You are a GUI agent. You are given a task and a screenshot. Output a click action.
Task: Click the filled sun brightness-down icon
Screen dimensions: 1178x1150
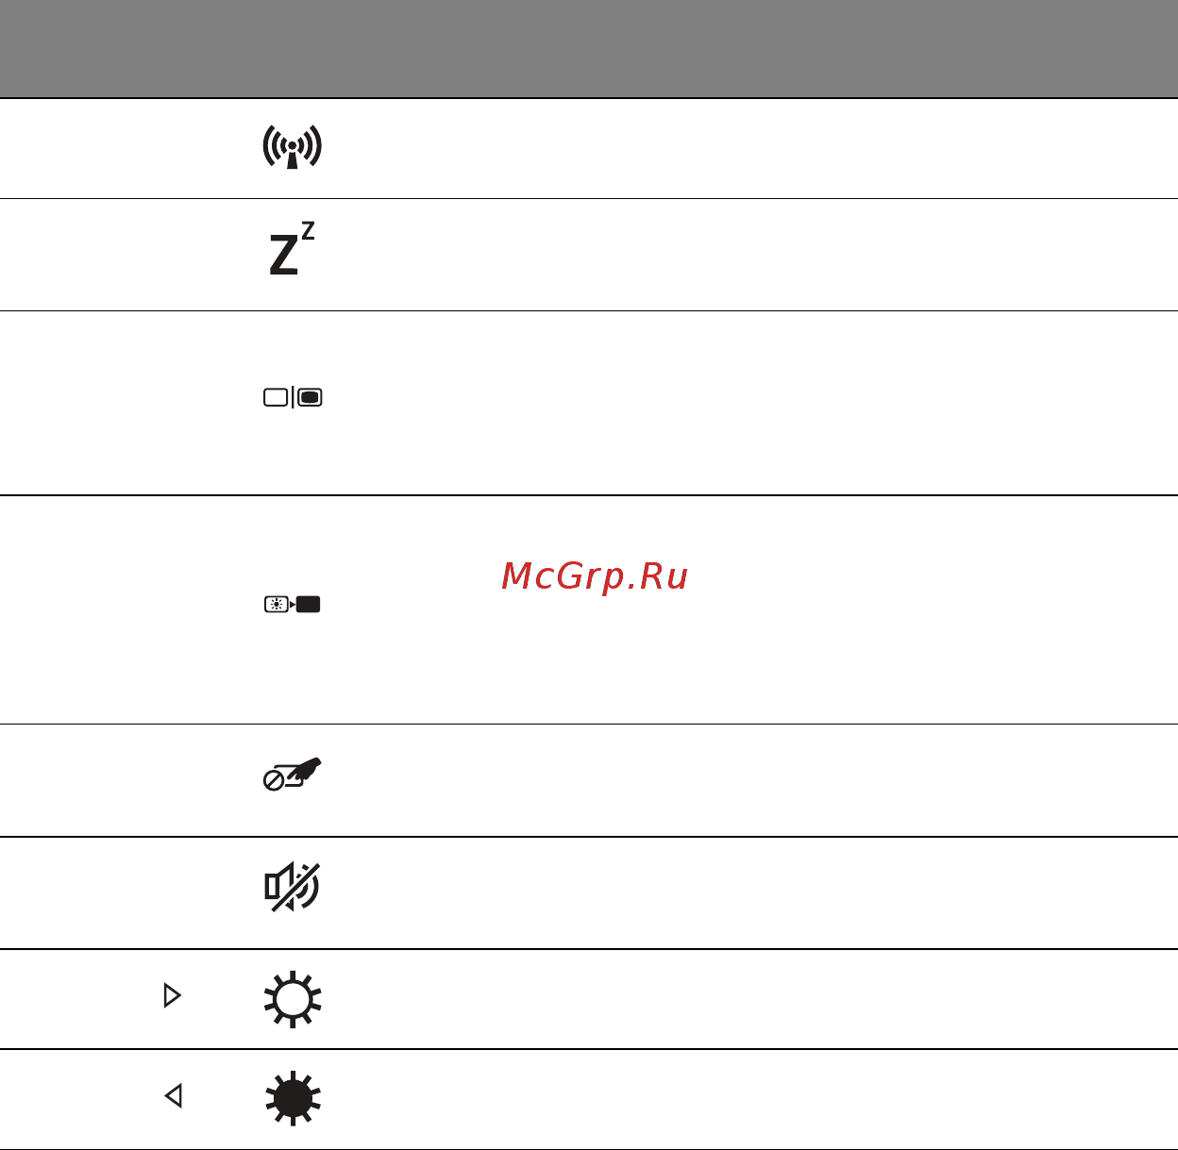pyautogui.click(x=293, y=1098)
